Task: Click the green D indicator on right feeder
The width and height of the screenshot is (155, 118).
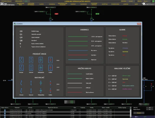Action: (x=97, y=14)
